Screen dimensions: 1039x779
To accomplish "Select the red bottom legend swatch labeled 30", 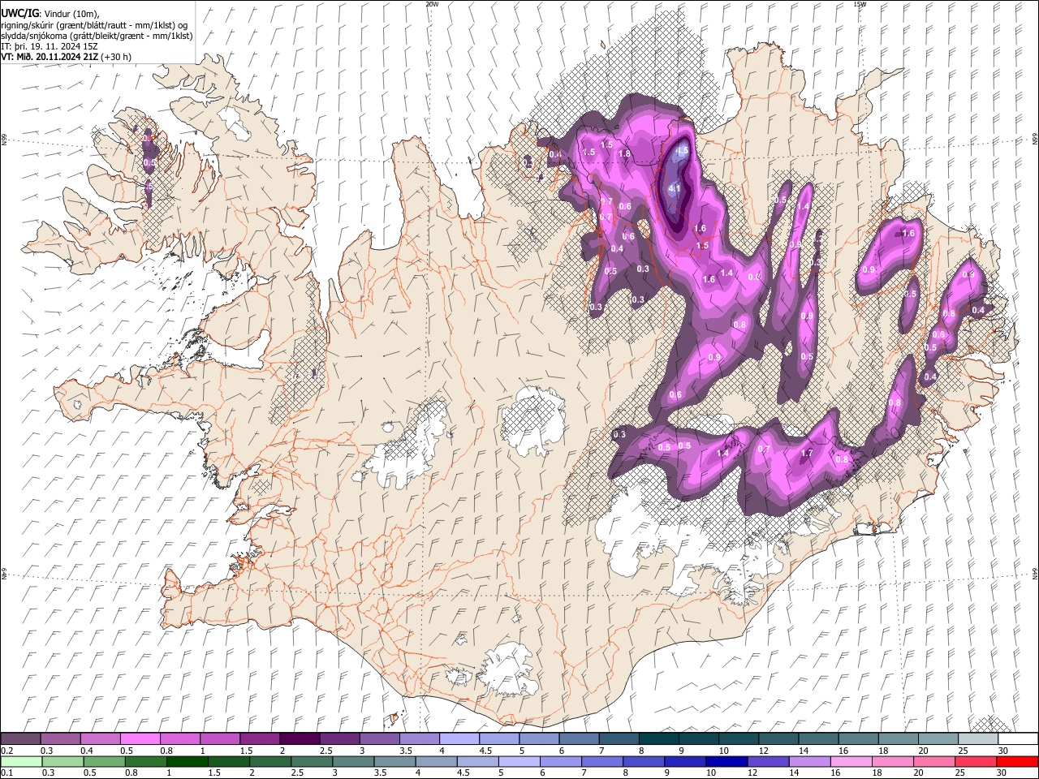I will point(1018,761).
